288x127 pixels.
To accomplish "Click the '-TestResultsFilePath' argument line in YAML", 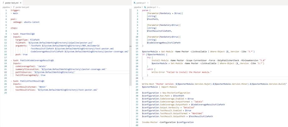I will [x=72, y=49].
